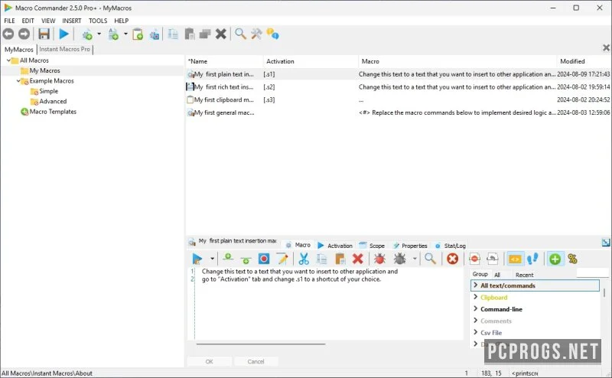Viewport: 612px width, 378px height.
Task: Click the red circle X stop icon
Action: click(x=452, y=259)
